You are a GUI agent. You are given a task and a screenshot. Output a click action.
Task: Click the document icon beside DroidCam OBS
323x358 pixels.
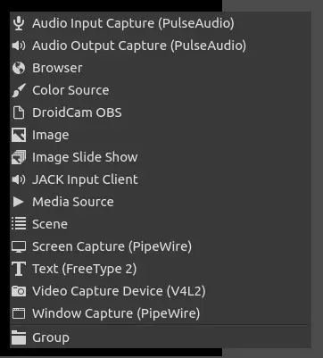(x=19, y=112)
